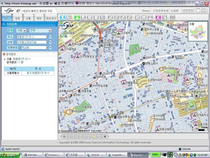The height and width of the screenshot is (158, 210).
Task: Click the 100% battery tray indicator
Action: click(155, 155)
